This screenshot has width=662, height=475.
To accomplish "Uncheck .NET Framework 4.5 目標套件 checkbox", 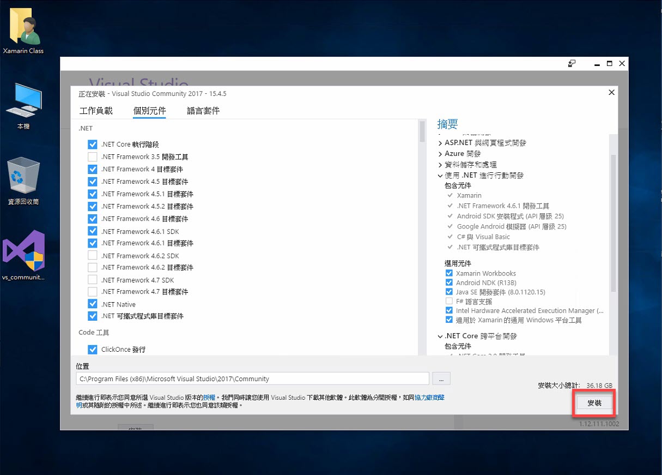I will coord(92,182).
